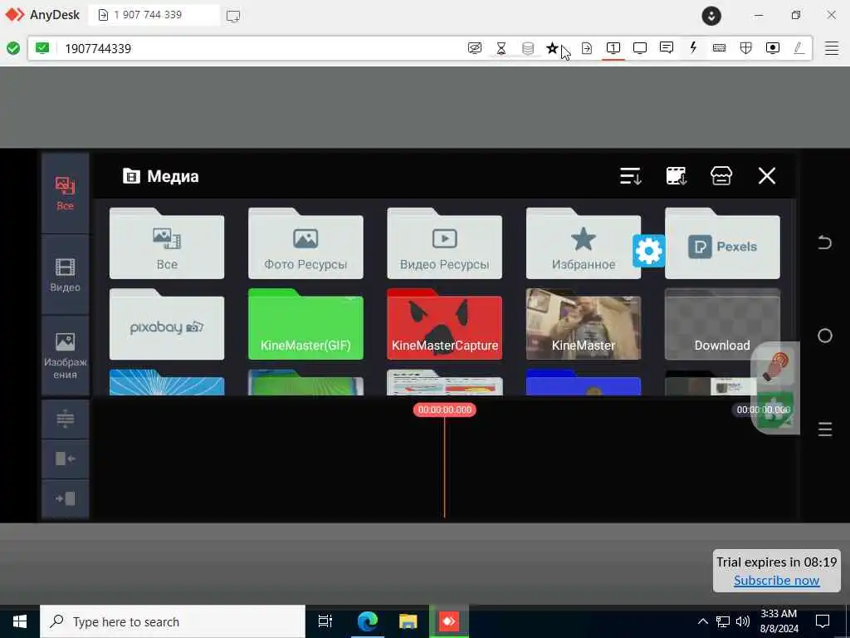Tap the Android home circle button
The height and width of the screenshot is (638, 850).
pos(825,336)
